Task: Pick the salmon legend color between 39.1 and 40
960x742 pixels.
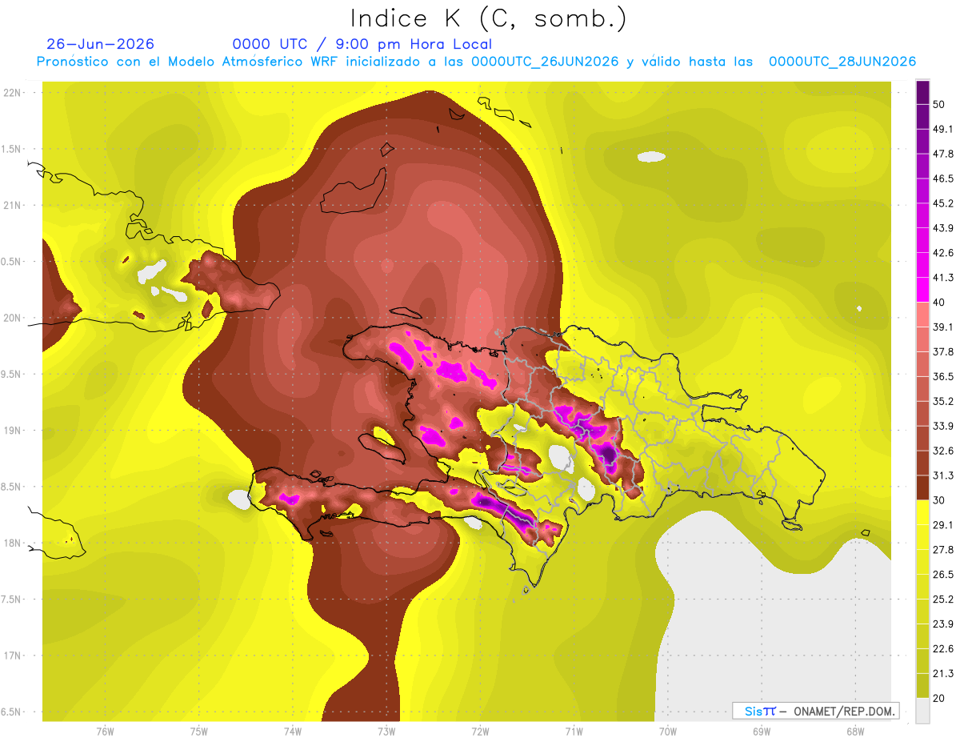Action: 922,315
